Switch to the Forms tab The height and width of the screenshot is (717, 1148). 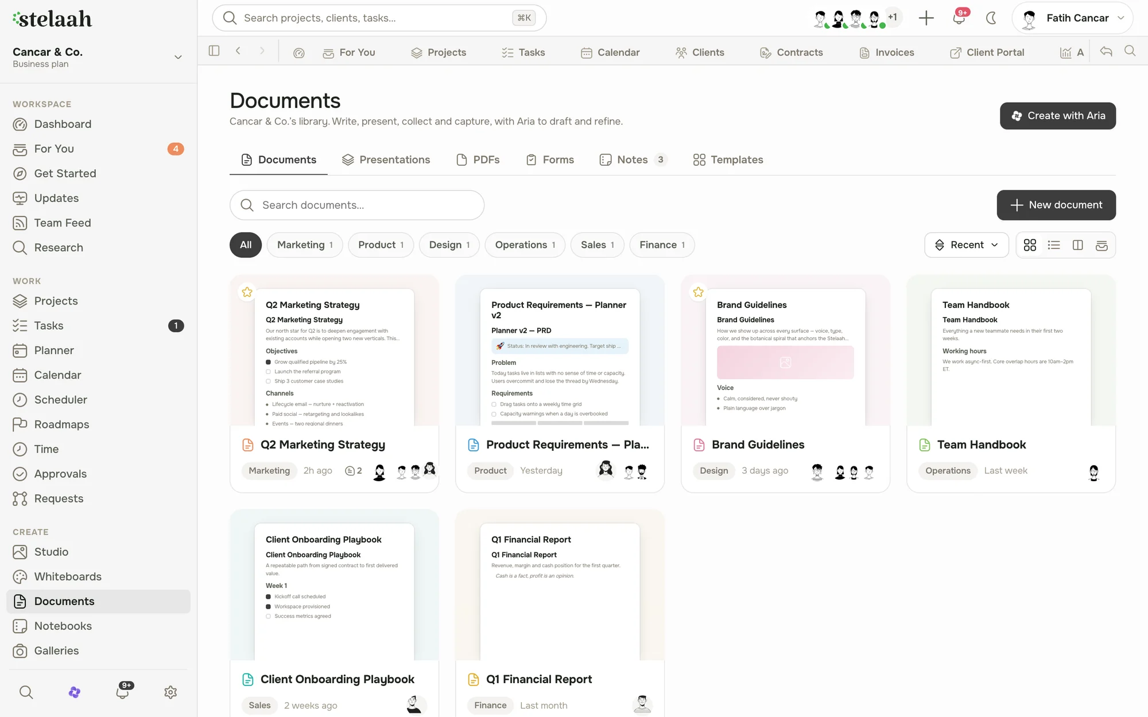pos(550,159)
